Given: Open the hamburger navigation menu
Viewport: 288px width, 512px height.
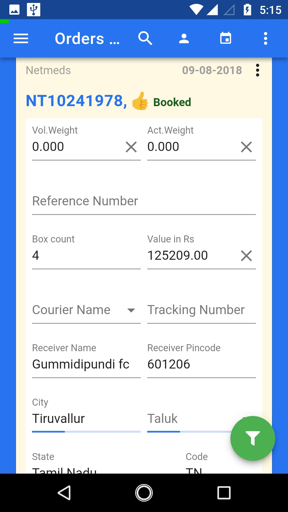Looking at the screenshot, I should point(21,39).
